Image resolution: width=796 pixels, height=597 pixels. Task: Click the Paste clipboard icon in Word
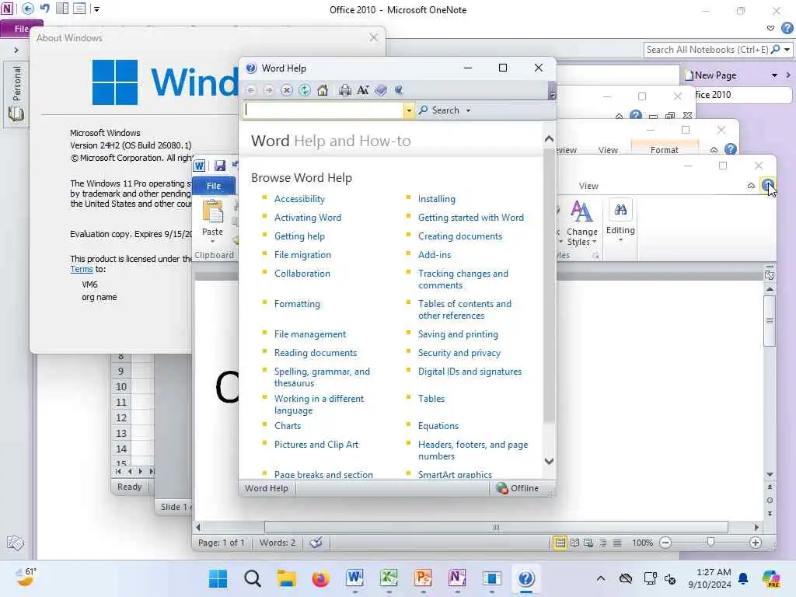[x=213, y=211]
